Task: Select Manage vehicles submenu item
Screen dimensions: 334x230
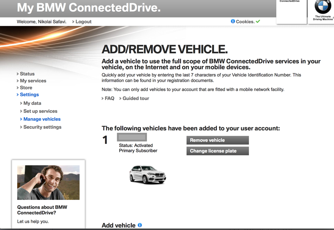Action: (x=41, y=119)
